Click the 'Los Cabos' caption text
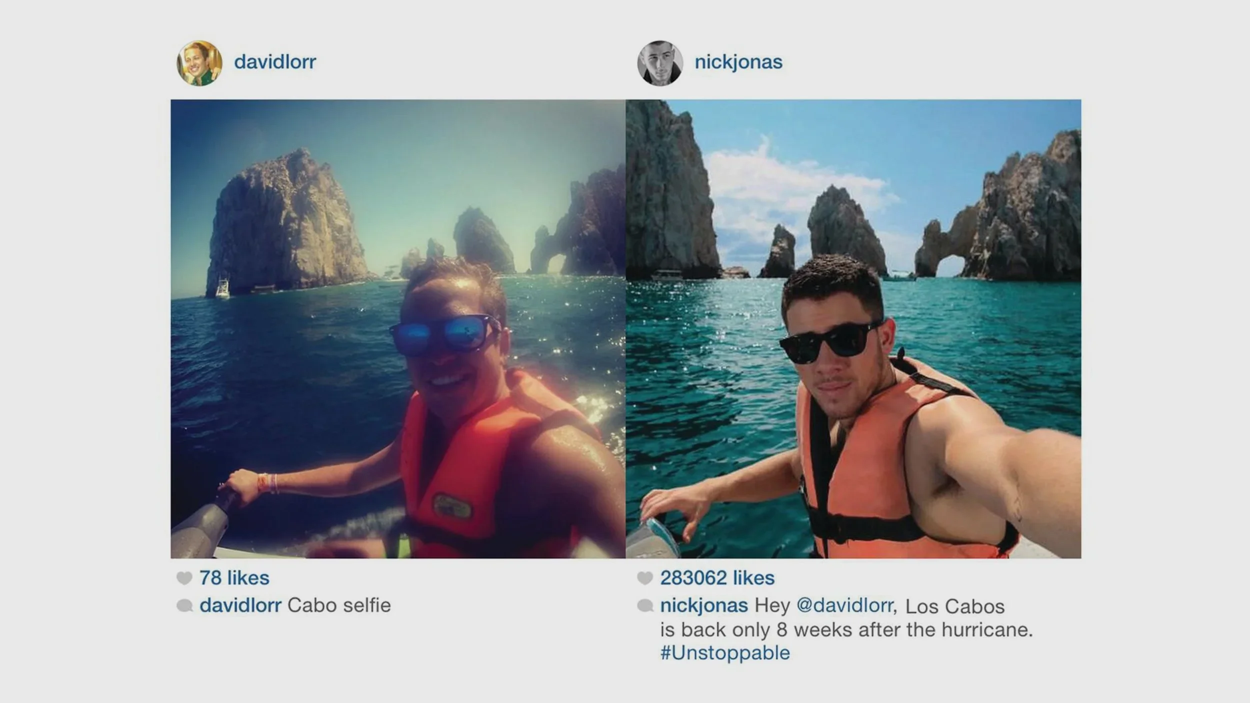 click(955, 606)
